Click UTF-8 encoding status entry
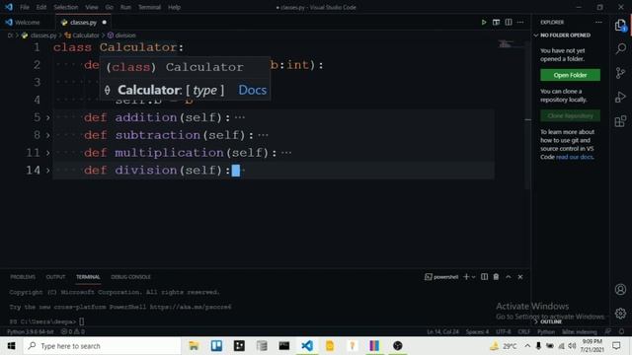The height and width of the screenshot is (355, 632). point(504,331)
